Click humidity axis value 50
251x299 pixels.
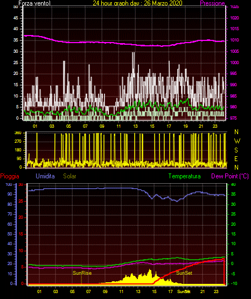tap(10, 234)
